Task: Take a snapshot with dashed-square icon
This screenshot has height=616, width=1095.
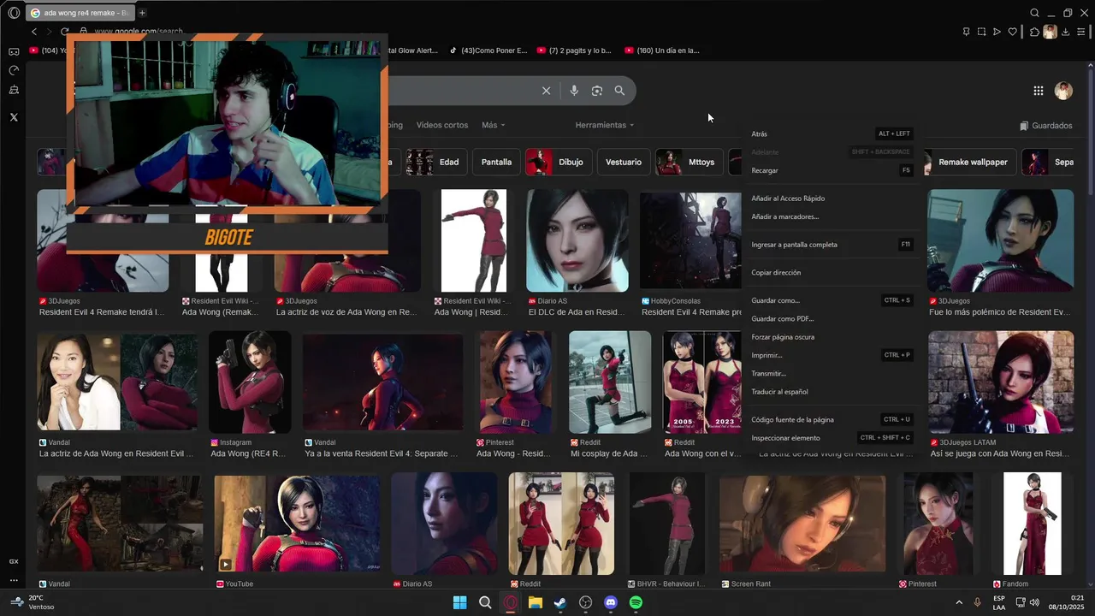Action: 981,32
